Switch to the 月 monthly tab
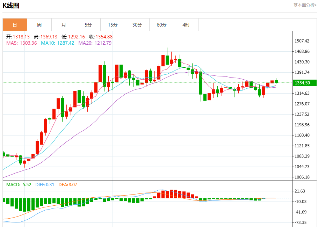Viewport: 318px width, 227px height. pos(64,25)
